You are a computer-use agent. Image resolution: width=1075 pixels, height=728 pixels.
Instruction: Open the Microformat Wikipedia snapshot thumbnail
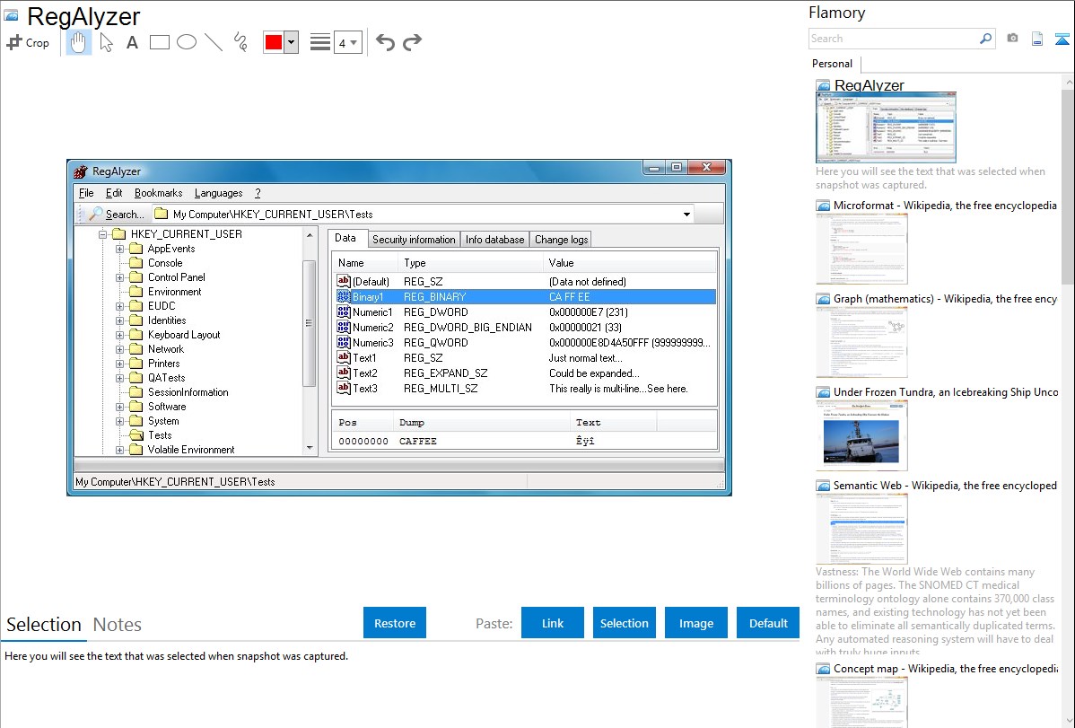(x=861, y=249)
